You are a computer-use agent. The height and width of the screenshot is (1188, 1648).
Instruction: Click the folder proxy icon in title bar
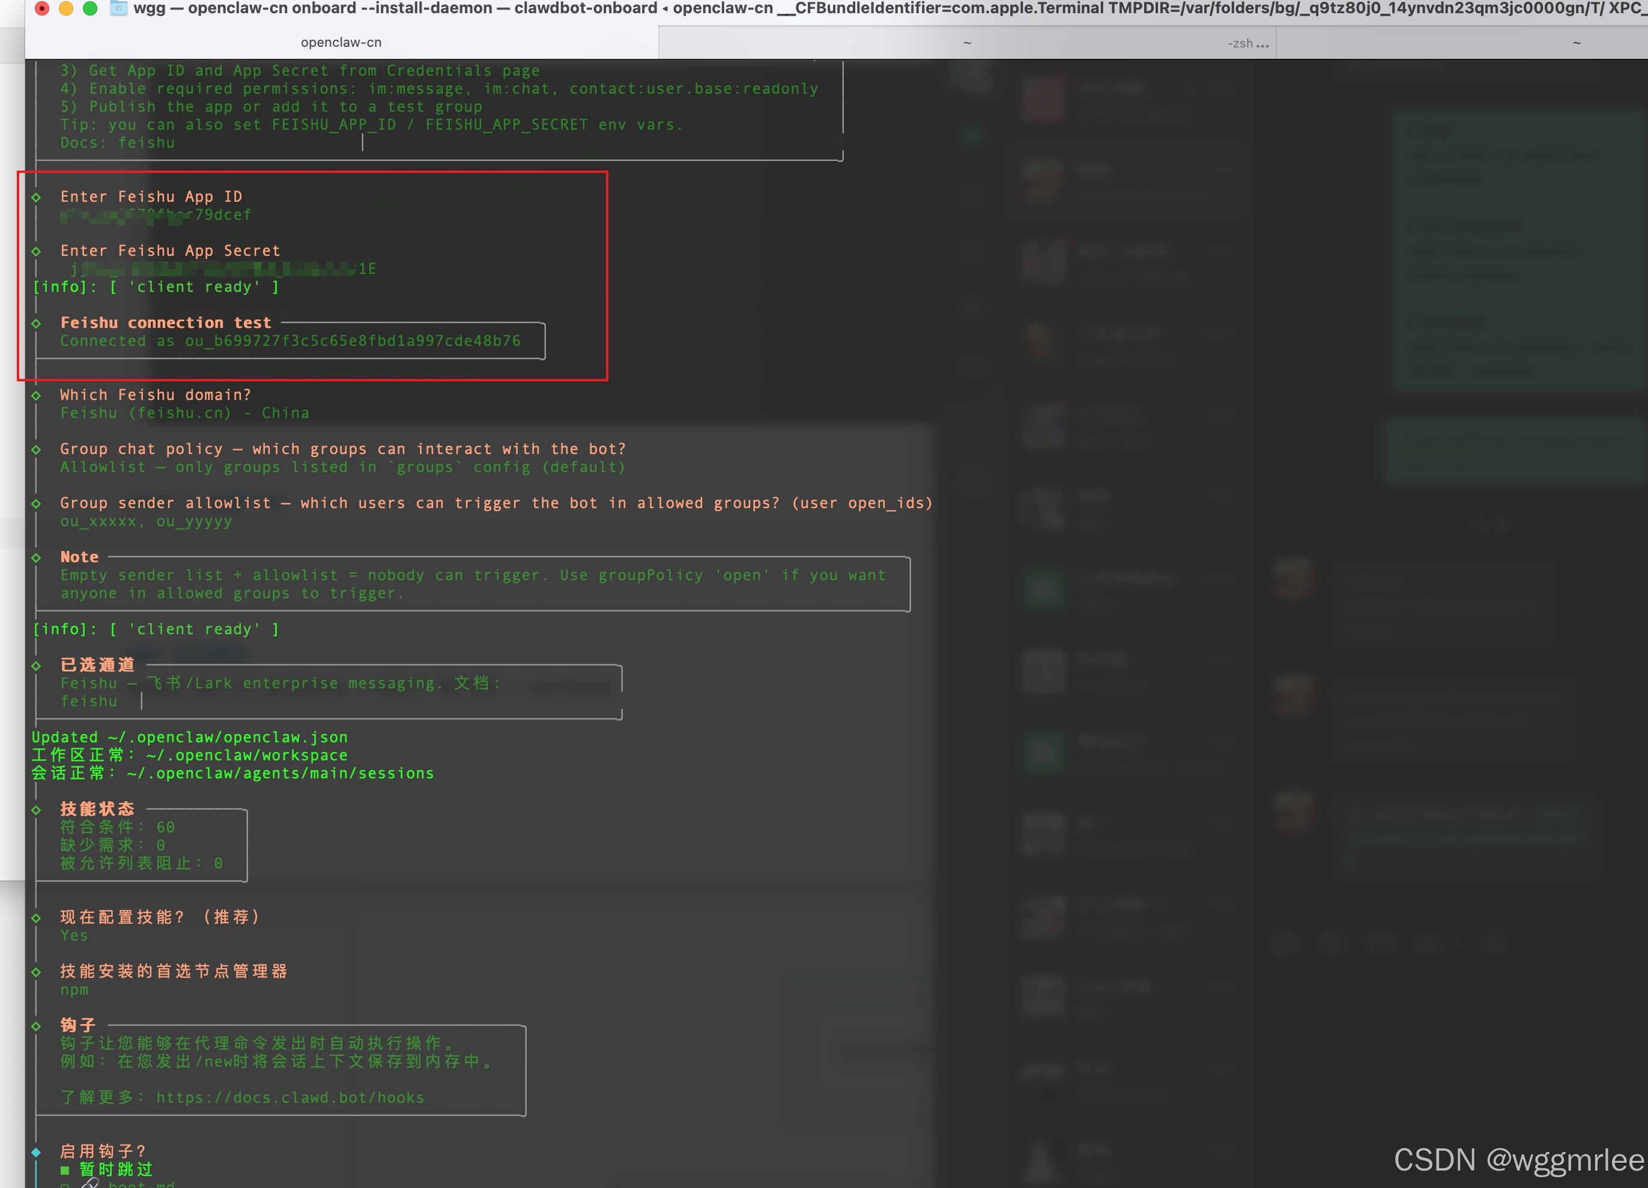(118, 8)
